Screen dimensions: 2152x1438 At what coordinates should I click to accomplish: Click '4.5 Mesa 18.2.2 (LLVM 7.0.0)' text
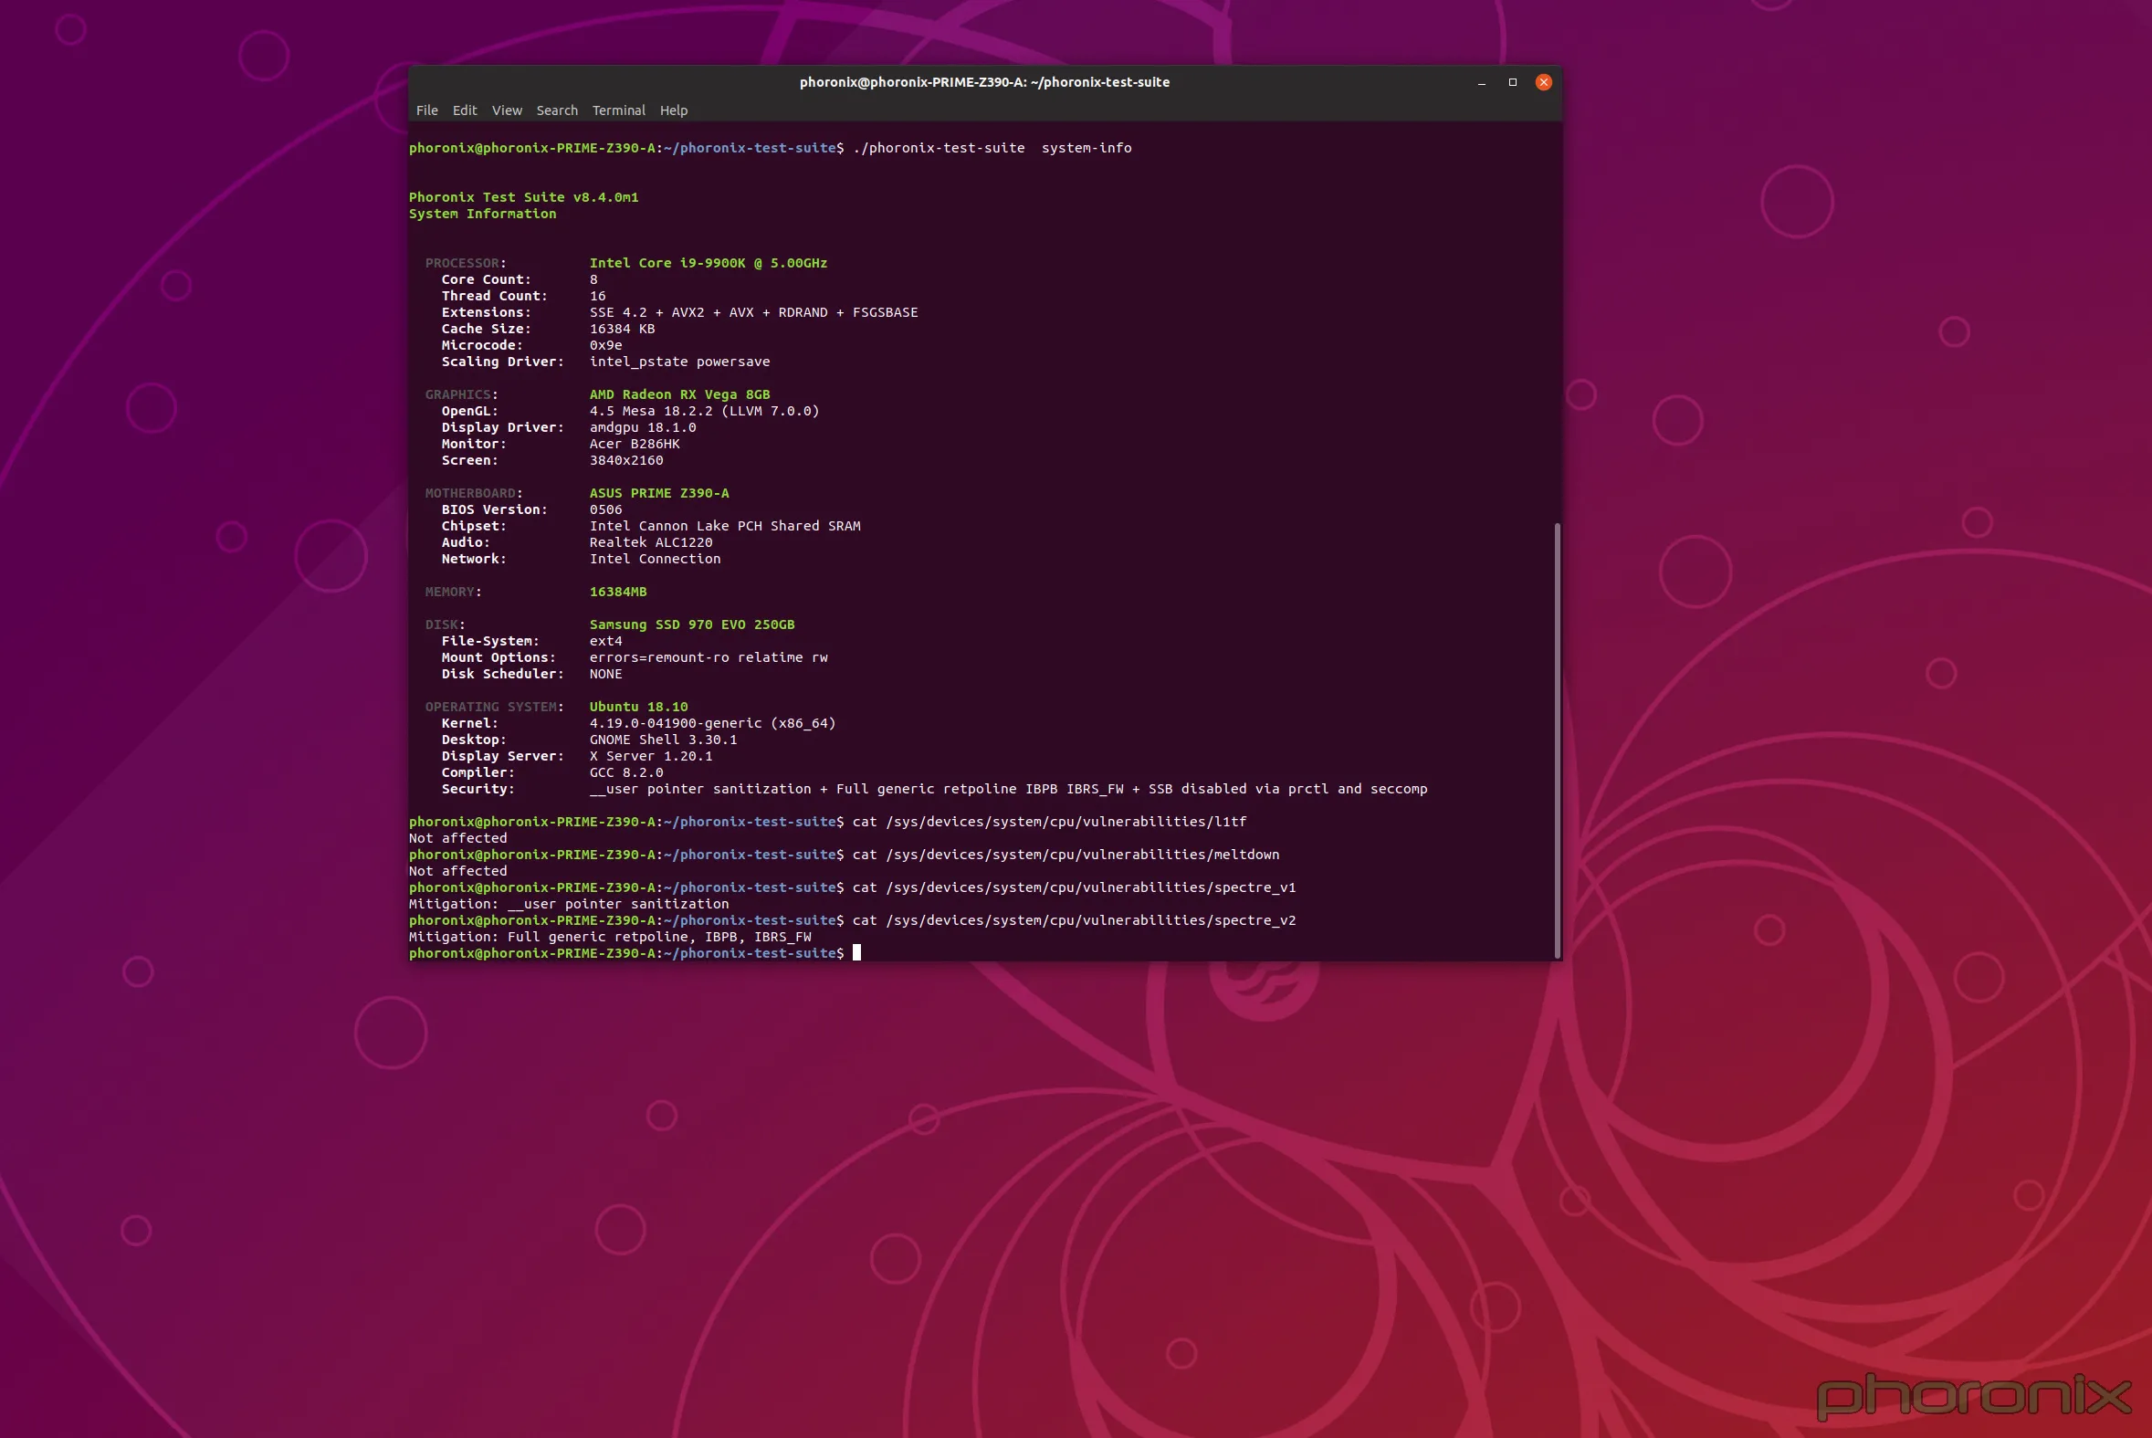[x=704, y=411]
